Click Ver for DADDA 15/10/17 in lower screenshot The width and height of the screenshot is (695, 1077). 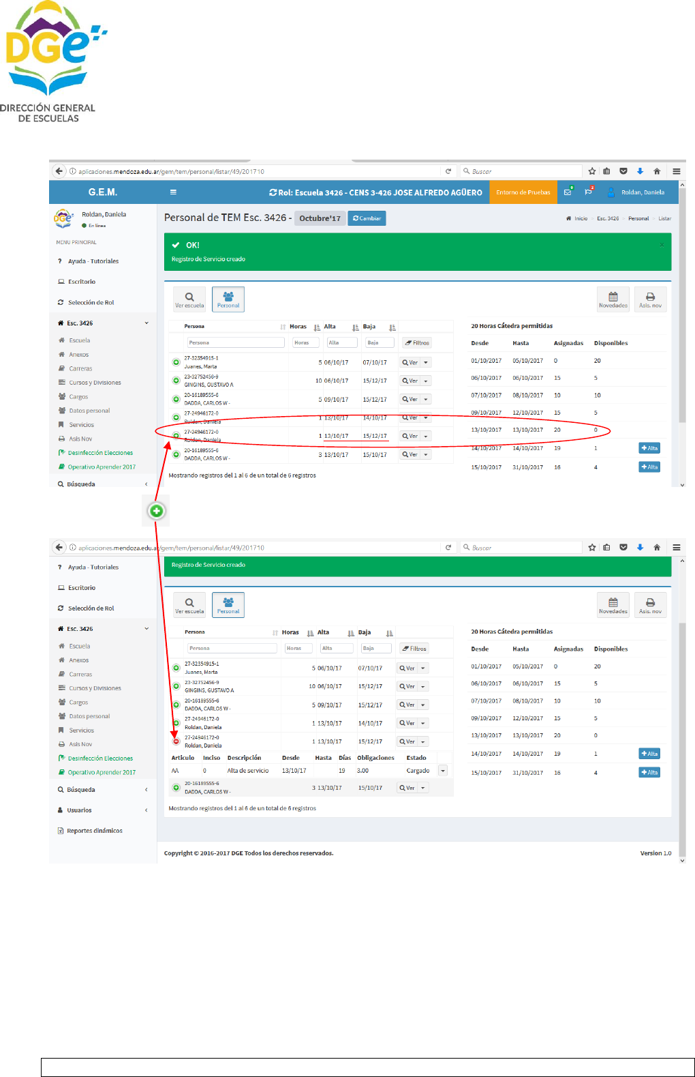[x=407, y=788]
